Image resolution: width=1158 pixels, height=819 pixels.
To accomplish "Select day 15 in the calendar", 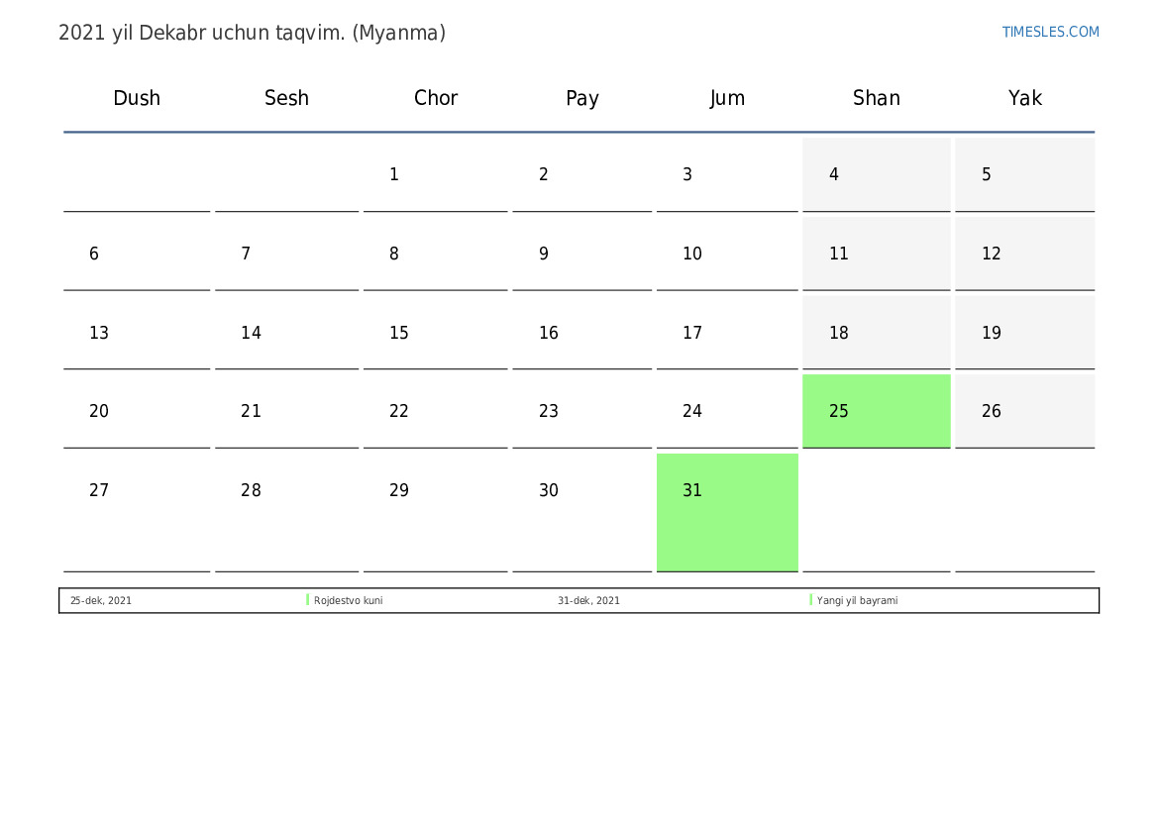I will tap(435, 333).
